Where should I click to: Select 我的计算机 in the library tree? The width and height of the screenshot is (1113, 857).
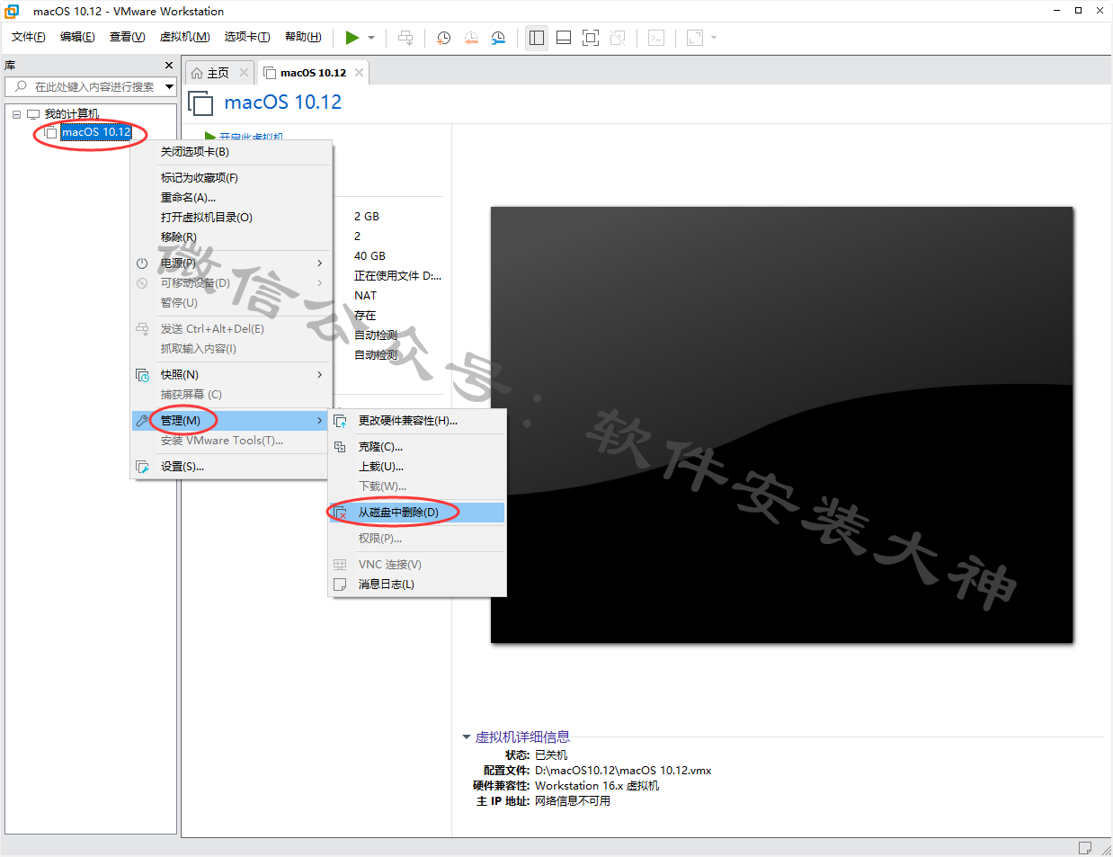72,114
